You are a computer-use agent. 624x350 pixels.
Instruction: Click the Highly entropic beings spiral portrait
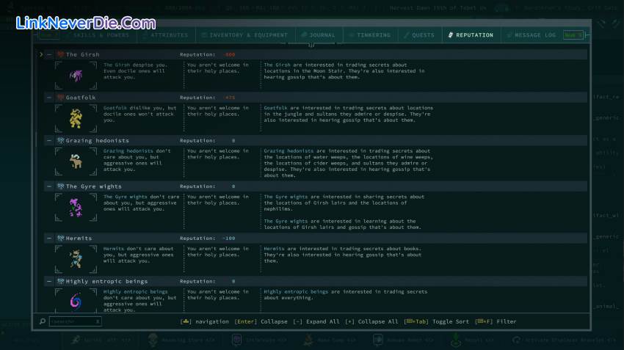click(x=75, y=301)
